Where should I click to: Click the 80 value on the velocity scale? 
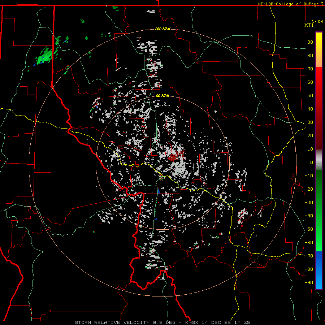click(x=310, y=55)
